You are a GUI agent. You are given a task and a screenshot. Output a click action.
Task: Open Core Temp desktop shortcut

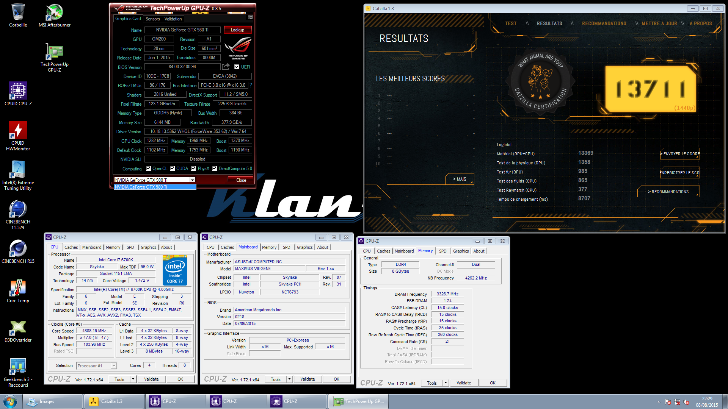tap(18, 290)
